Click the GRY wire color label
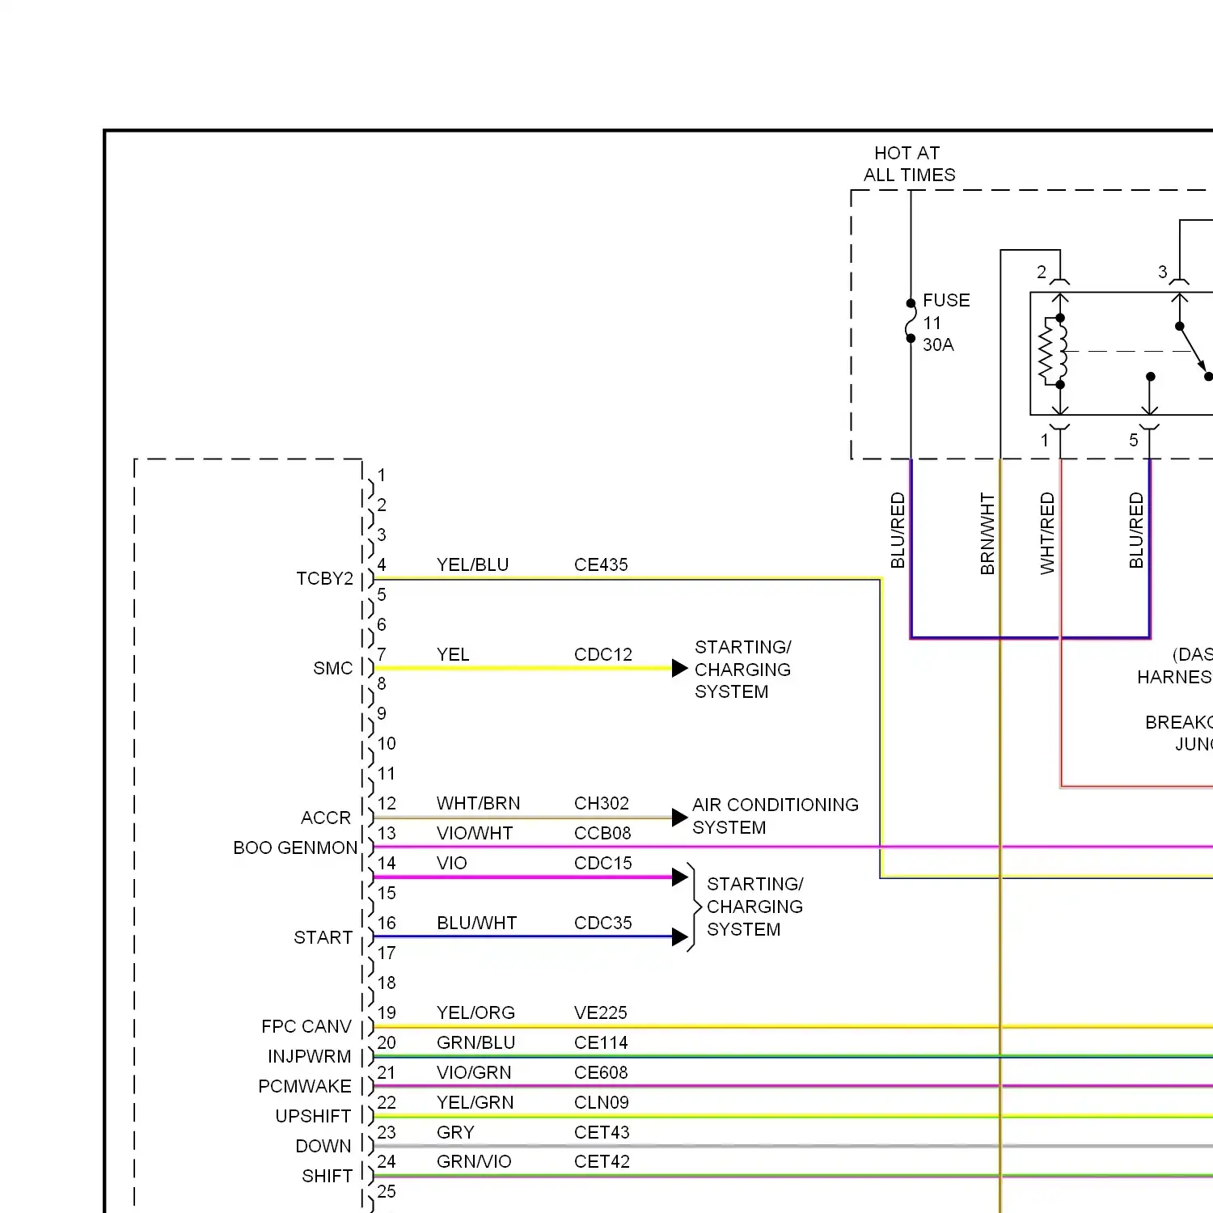 click(455, 1133)
